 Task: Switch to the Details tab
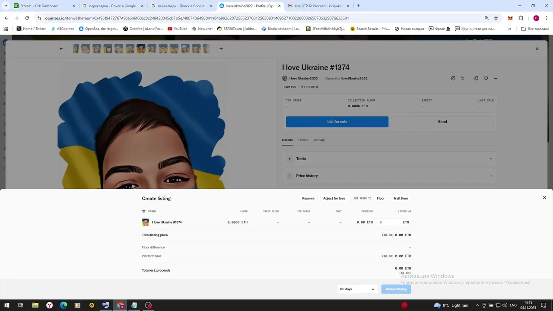(287, 140)
